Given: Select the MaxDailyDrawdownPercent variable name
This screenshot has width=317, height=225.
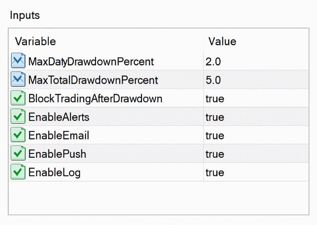Looking at the screenshot, I should (91, 62).
